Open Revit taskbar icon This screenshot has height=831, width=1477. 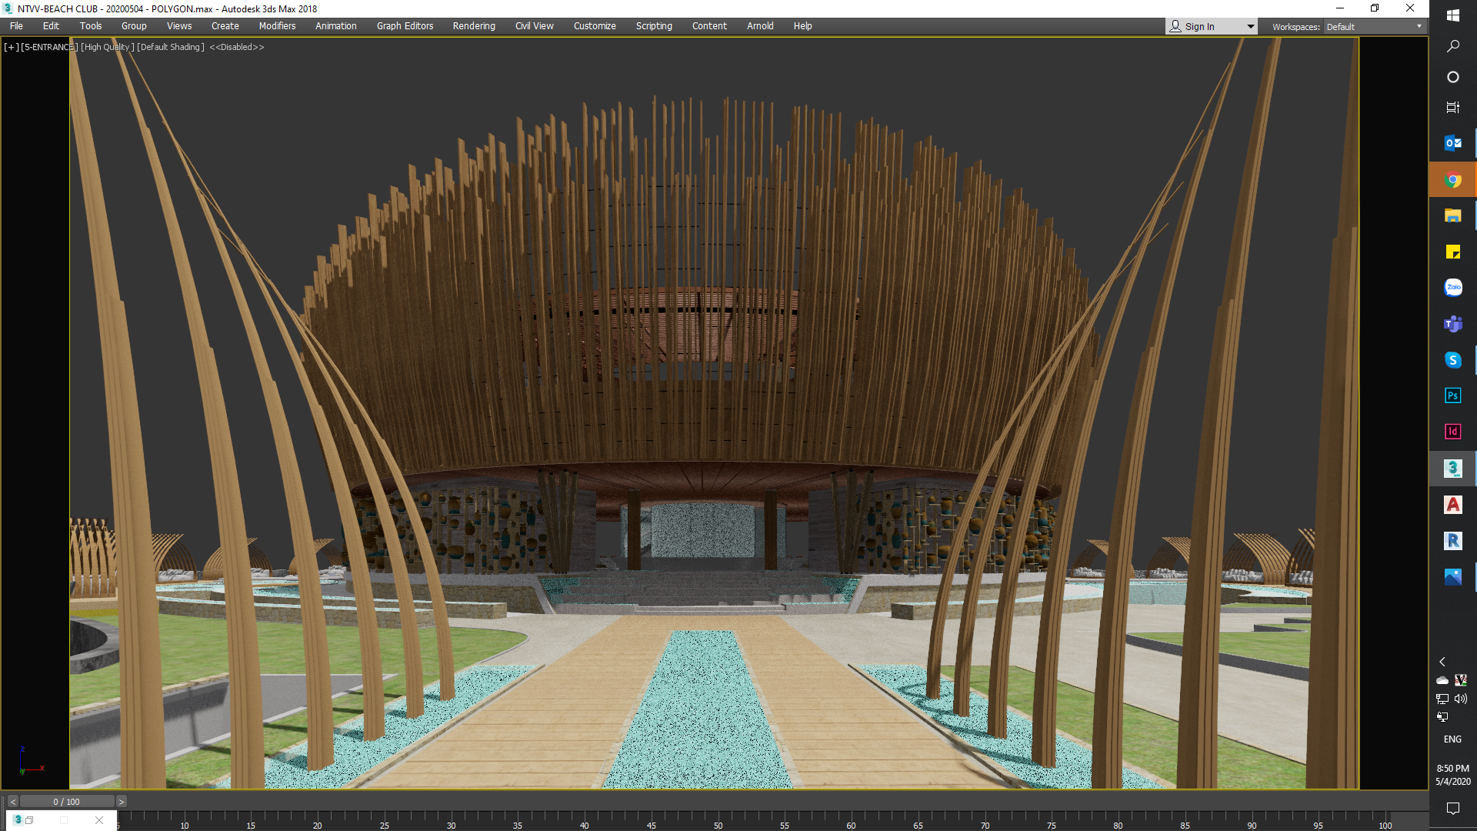[x=1452, y=541]
